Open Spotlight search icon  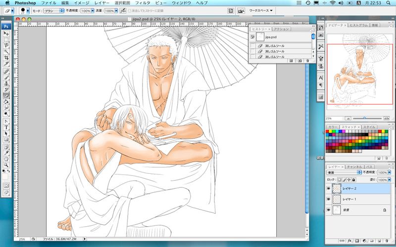click(389, 3)
